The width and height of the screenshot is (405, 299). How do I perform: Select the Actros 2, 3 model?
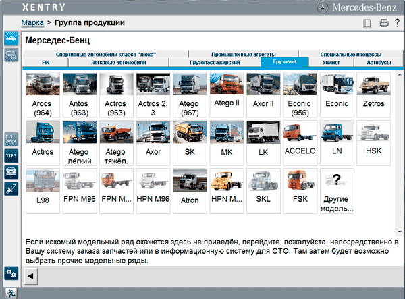click(153, 94)
